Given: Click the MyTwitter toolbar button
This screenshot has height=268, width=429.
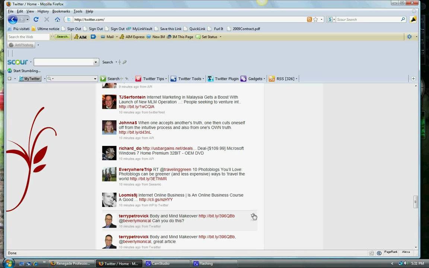Looking at the screenshot, I should point(30,79).
